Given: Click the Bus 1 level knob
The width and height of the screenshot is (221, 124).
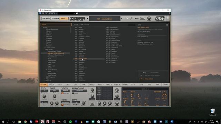Looking at the screenshot, I should [105, 103].
